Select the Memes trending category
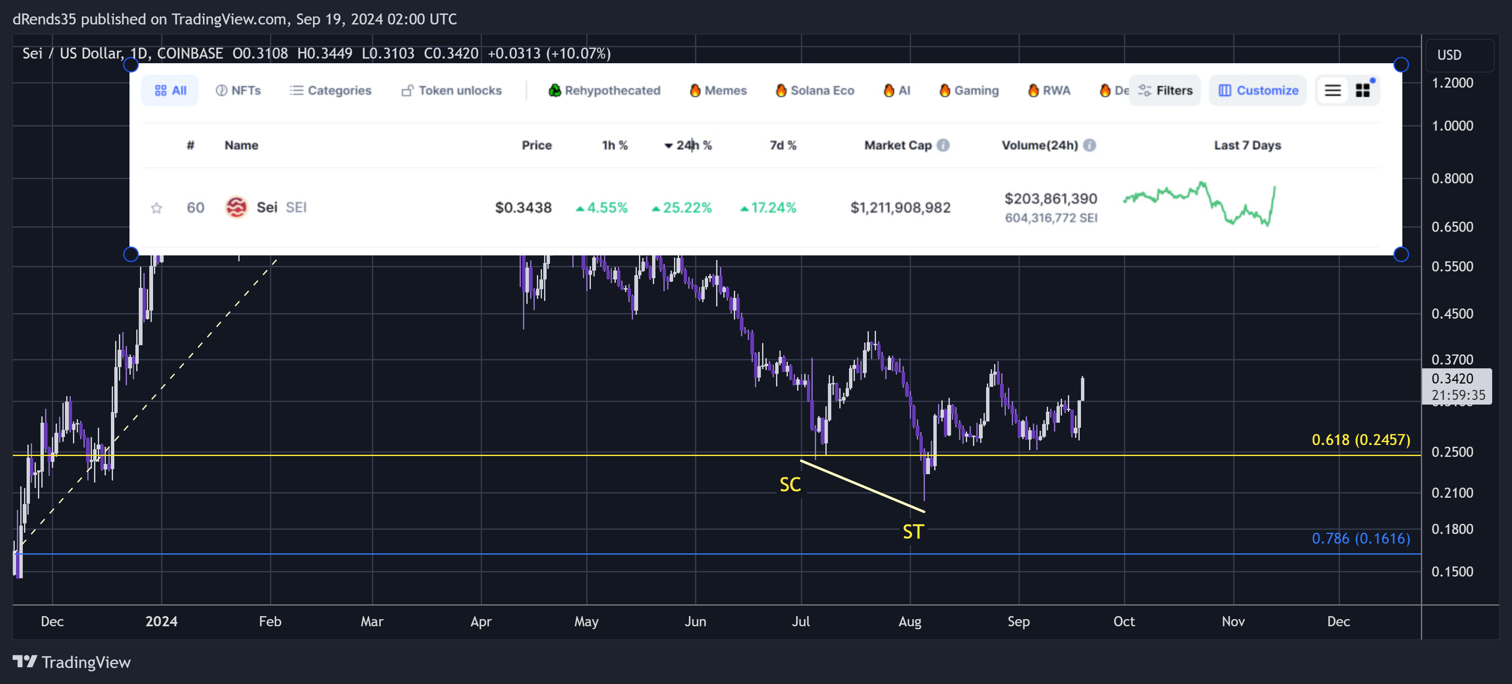The height and width of the screenshot is (684, 1512). (718, 90)
